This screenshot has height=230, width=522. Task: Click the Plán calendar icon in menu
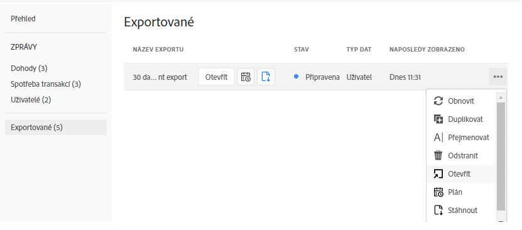coord(438,192)
